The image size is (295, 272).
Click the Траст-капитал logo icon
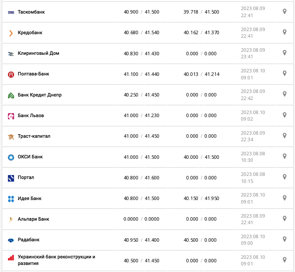click(11, 136)
